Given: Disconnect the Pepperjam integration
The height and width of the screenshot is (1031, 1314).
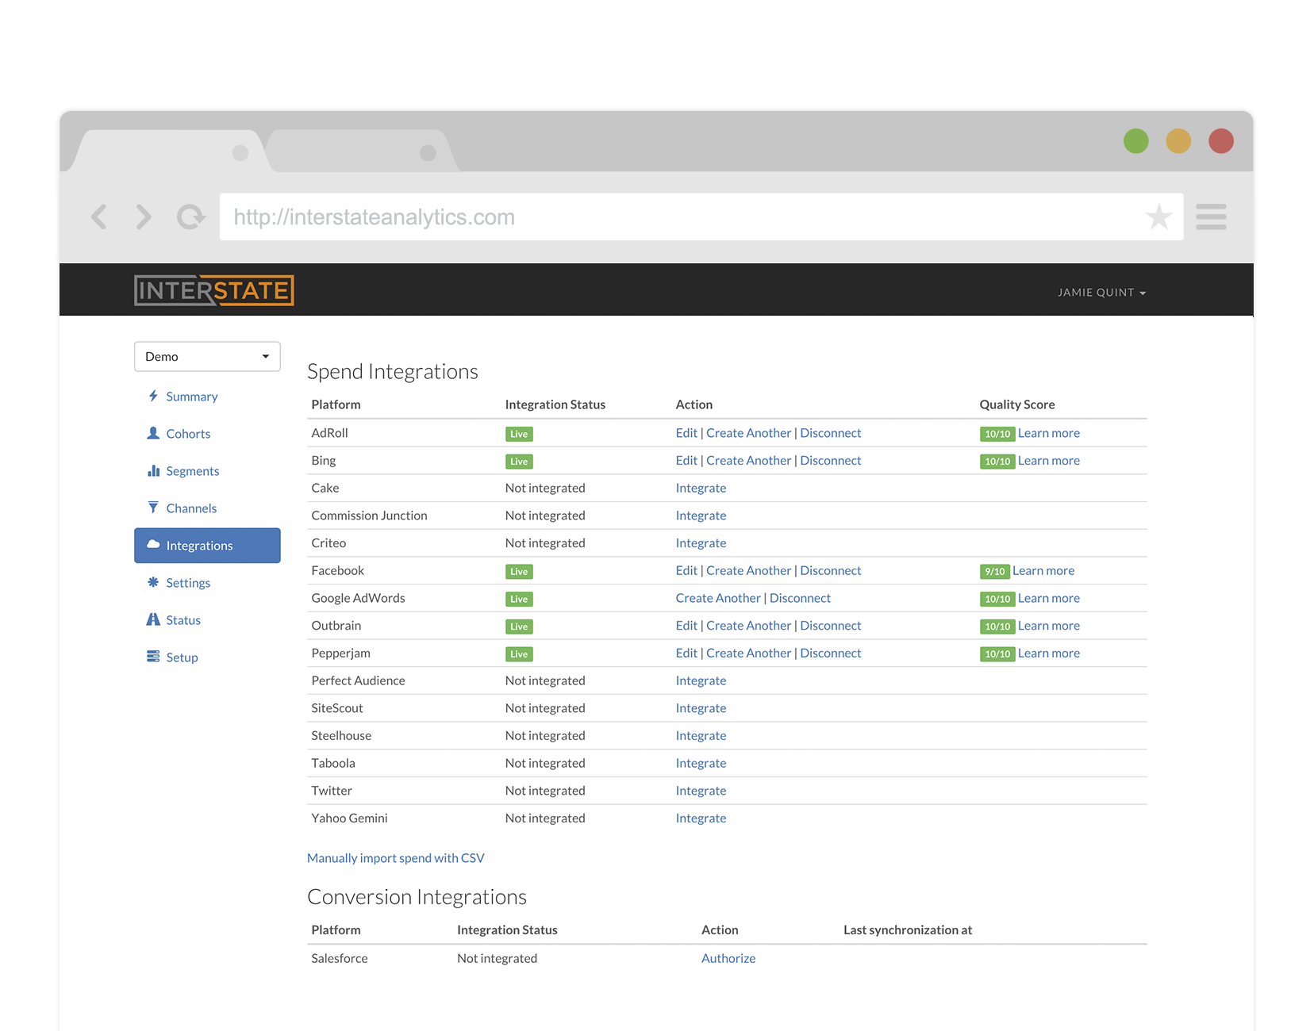Looking at the screenshot, I should (830, 653).
